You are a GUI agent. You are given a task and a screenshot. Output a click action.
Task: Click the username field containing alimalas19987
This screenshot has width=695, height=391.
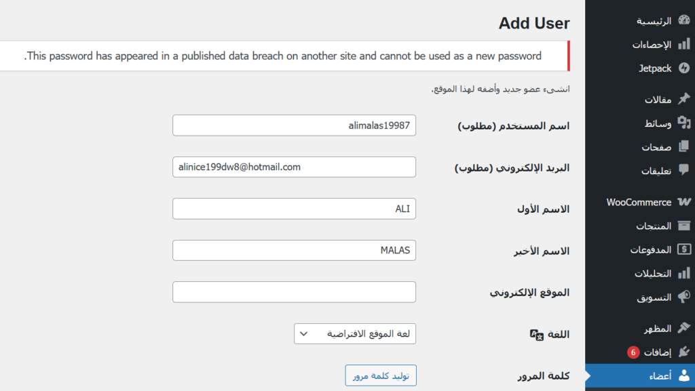tap(294, 125)
